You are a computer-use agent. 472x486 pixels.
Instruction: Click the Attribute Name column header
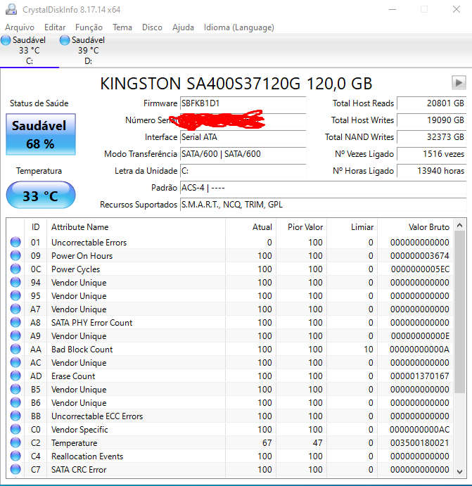(136, 227)
